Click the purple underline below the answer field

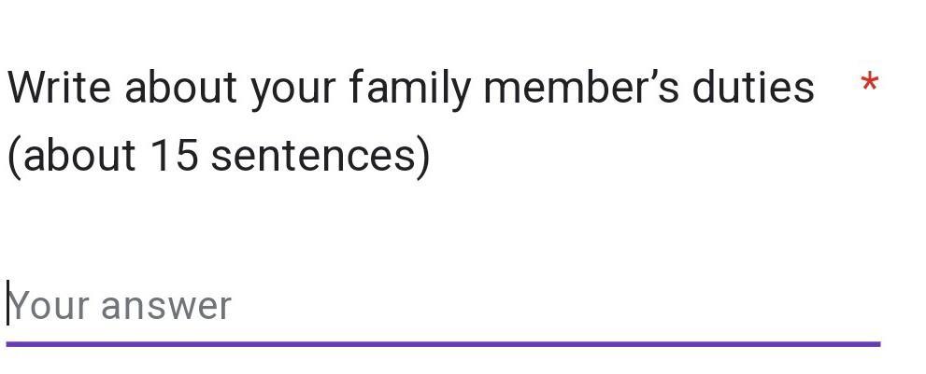coord(443,344)
